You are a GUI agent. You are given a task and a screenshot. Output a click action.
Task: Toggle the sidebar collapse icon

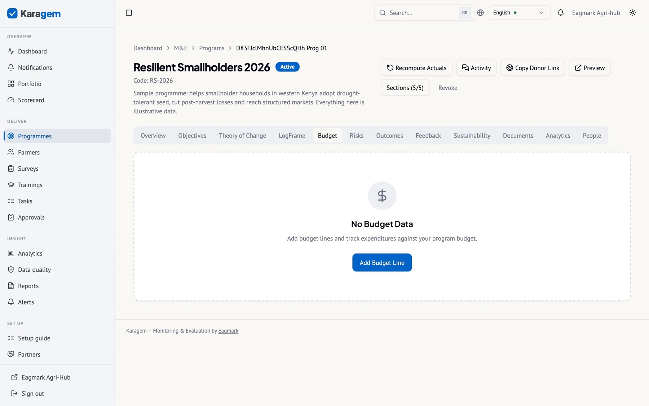point(129,13)
